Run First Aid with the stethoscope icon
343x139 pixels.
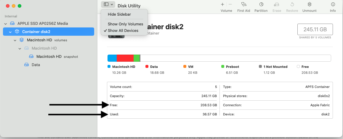click(x=244, y=4)
